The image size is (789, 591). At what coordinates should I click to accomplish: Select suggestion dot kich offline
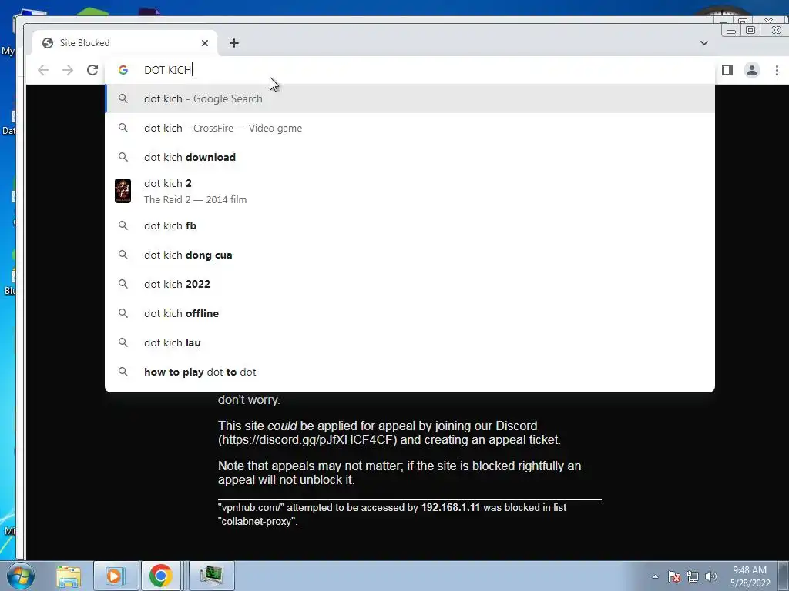tap(410, 313)
